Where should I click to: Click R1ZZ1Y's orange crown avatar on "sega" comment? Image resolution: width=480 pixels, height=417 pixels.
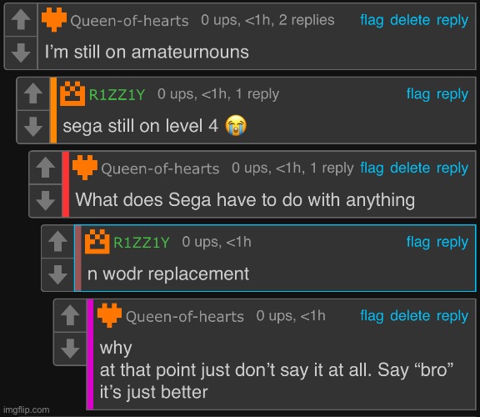click(72, 93)
